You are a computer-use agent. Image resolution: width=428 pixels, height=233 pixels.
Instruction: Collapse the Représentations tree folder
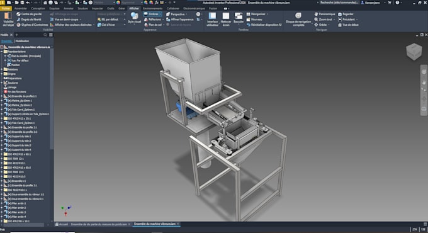[x=2, y=52]
